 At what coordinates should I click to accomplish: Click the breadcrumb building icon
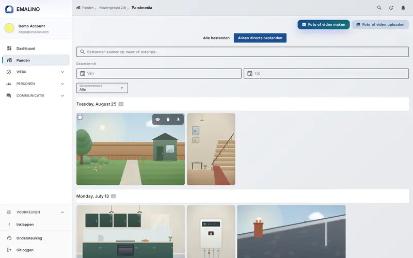click(x=78, y=8)
